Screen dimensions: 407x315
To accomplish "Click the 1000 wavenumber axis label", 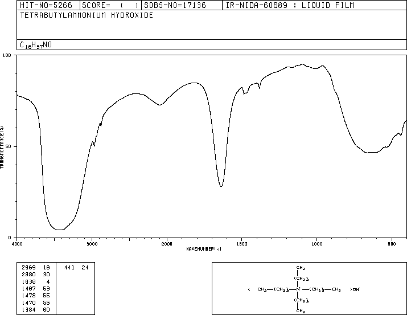I will coord(316,244).
